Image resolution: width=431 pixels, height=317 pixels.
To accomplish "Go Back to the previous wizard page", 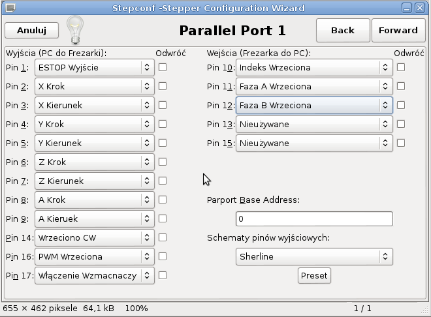I will (x=342, y=30).
